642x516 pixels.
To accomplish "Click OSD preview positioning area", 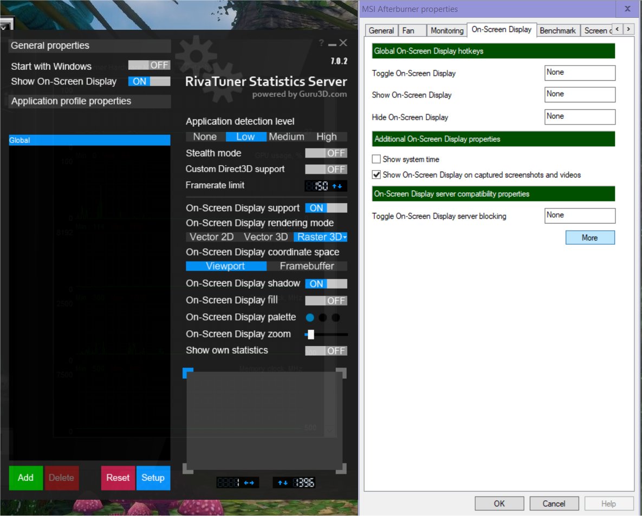I will [x=264, y=421].
